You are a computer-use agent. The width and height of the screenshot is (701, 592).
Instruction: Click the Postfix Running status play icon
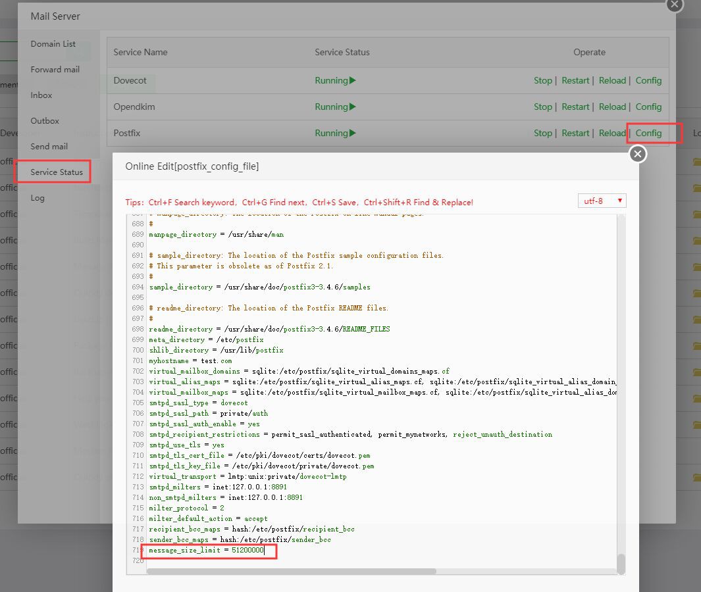(x=353, y=133)
